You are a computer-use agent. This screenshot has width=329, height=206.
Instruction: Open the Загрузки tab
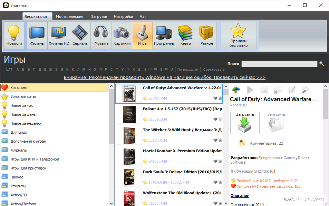99,17
